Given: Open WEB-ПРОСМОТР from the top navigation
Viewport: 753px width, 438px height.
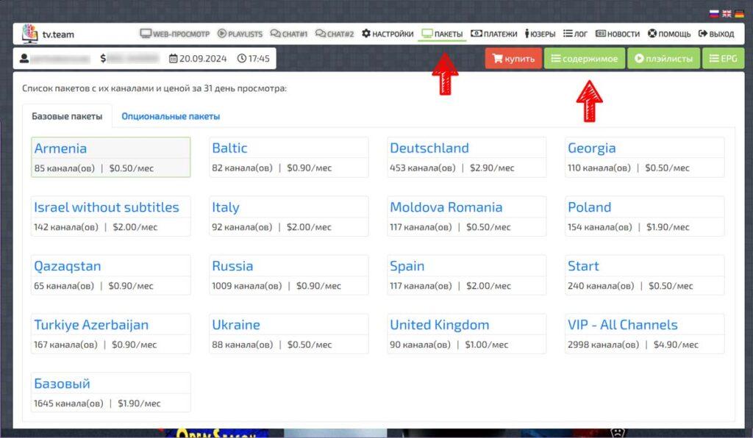Looking at the screenshot, I should [175, 34].
